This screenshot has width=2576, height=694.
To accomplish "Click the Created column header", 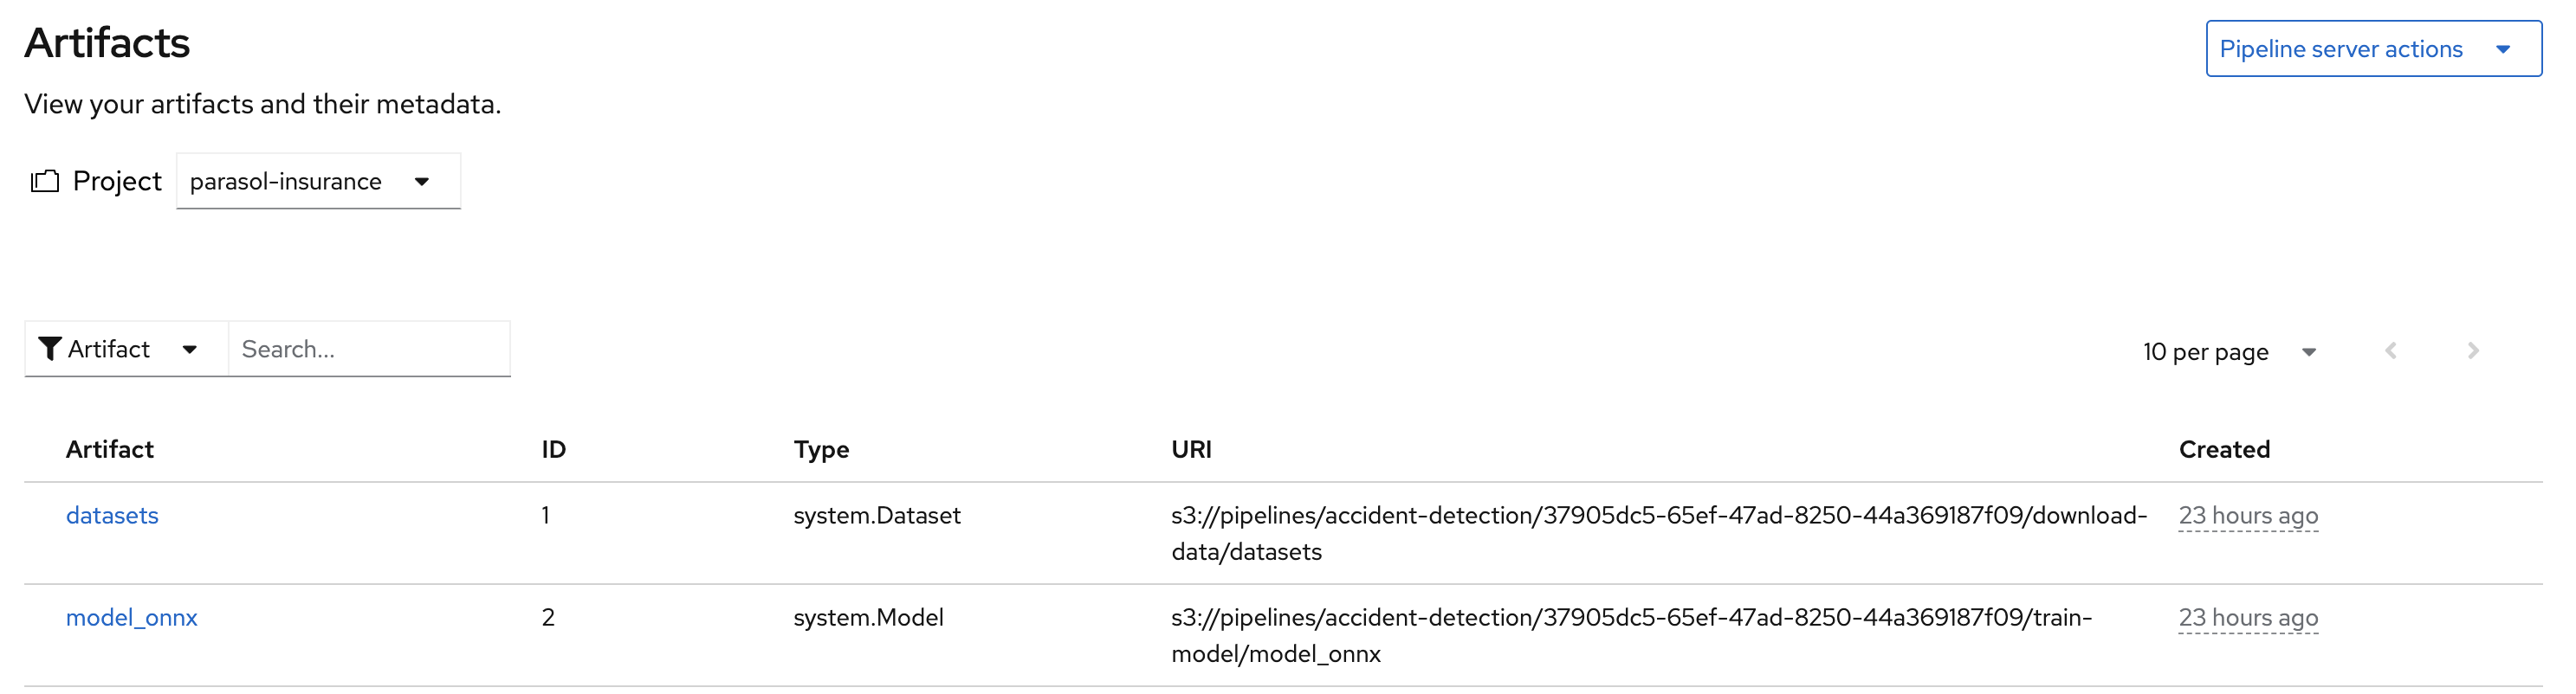I will pos(2224,449).
